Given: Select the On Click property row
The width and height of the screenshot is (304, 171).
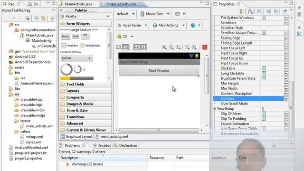Looking at the screenshot, I should click(x=248, y=98).
